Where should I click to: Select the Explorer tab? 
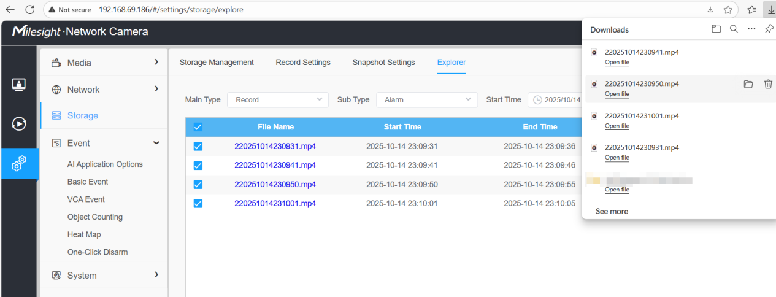pos(451,62)
